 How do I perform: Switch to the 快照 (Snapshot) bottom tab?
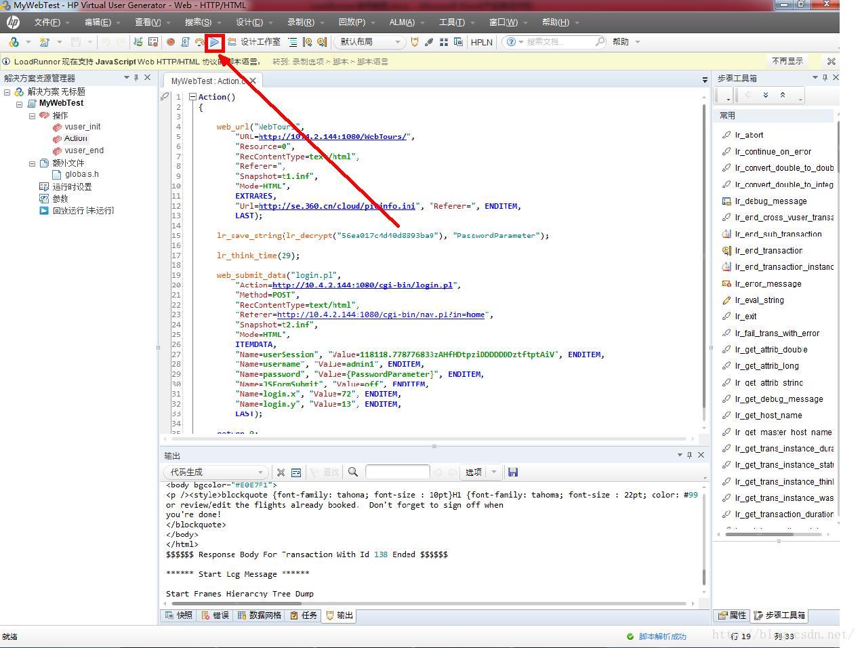[179, 615]
